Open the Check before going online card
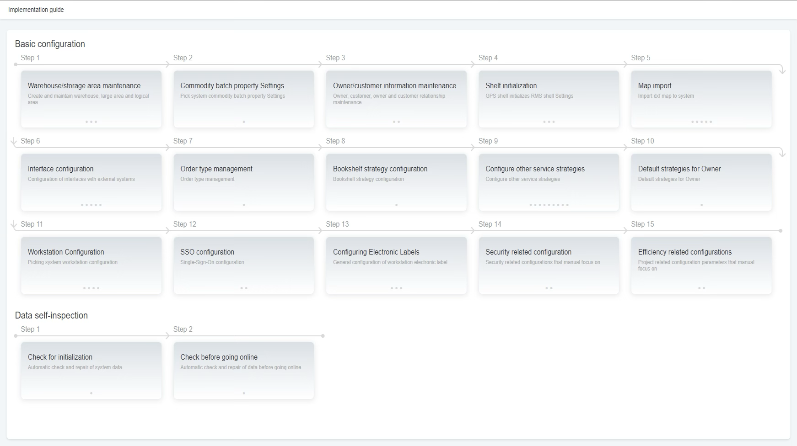 (244, 370)
